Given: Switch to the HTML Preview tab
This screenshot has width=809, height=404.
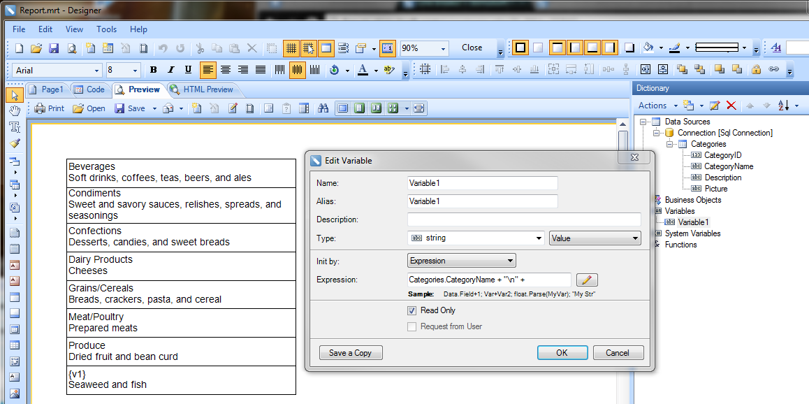Looking at the screenshot, I should pyautogui.click(x=203, y=89).
